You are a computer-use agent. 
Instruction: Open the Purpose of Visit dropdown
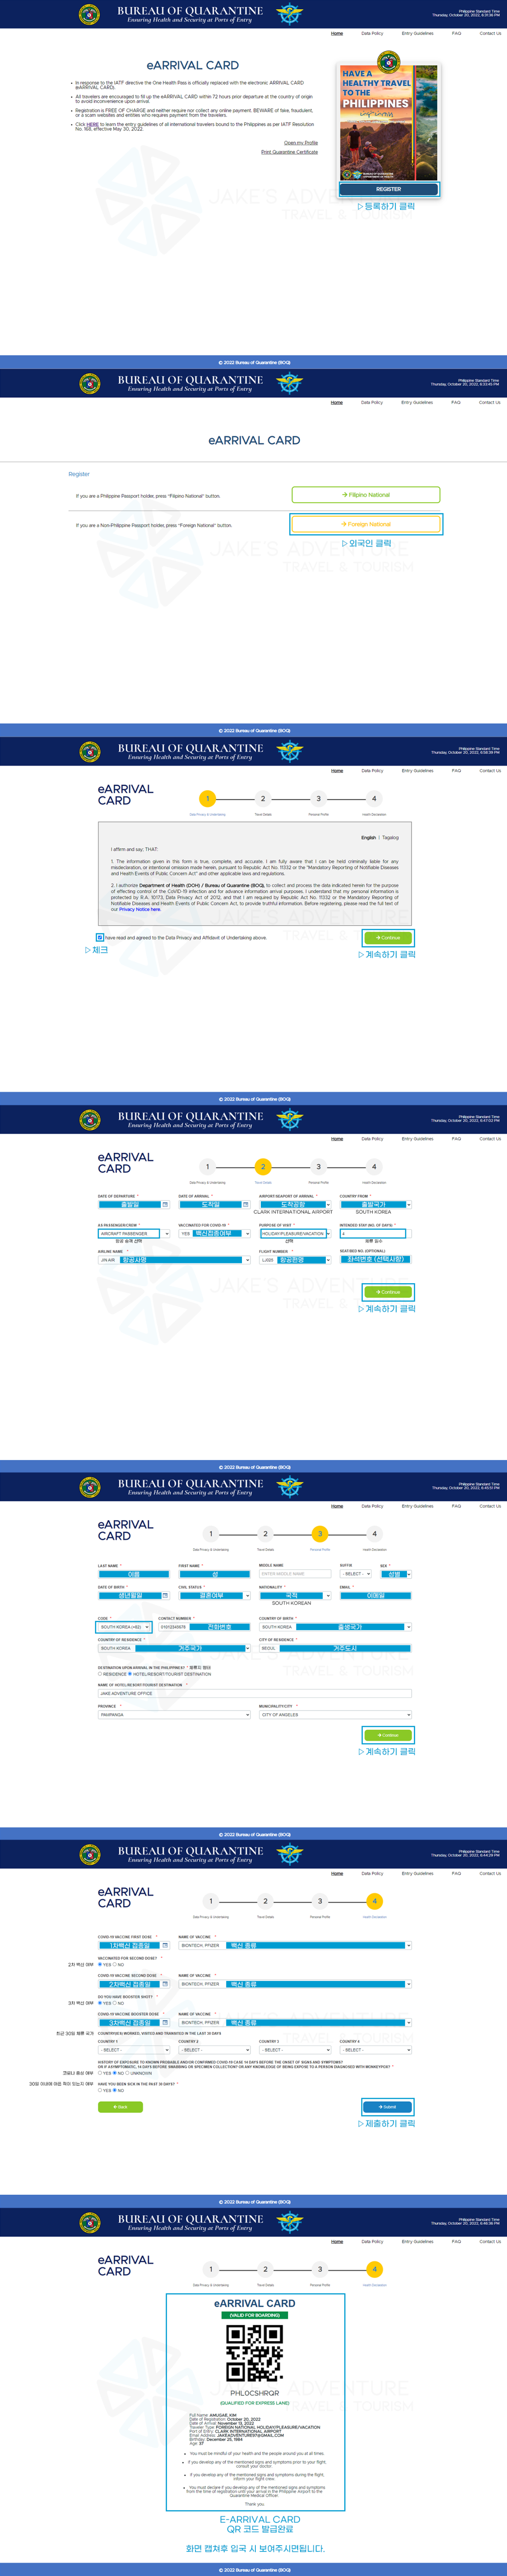[x=294, y=1234]
